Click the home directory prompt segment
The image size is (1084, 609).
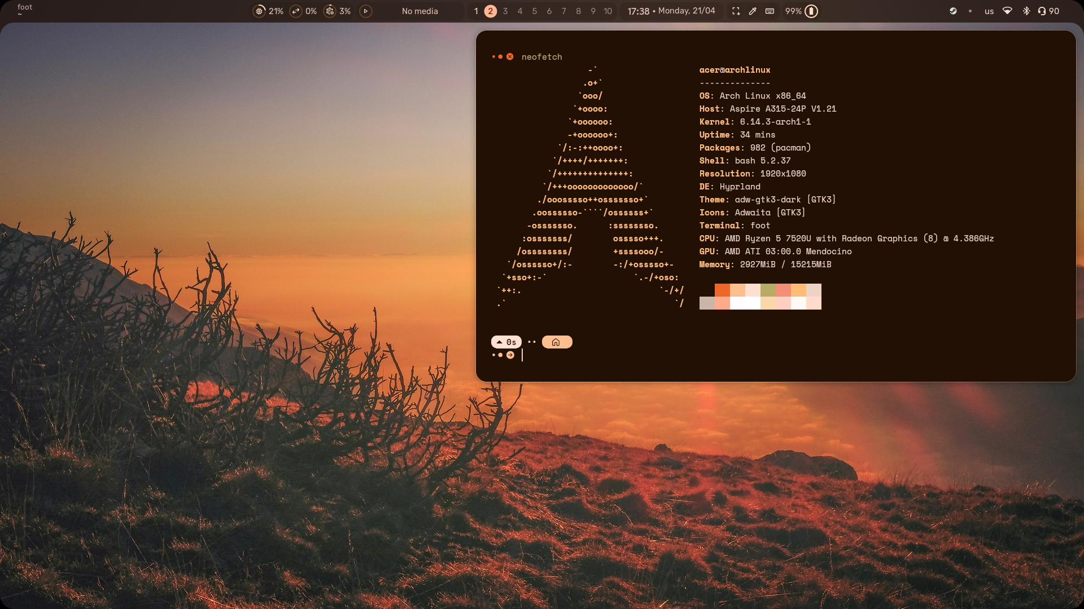tap(557, 342)
